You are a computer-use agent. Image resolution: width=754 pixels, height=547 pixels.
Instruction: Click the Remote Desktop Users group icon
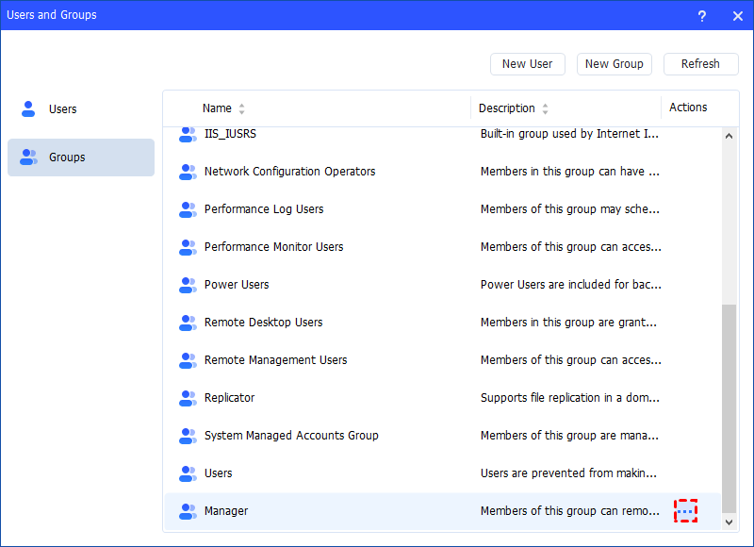pos(188,323)
